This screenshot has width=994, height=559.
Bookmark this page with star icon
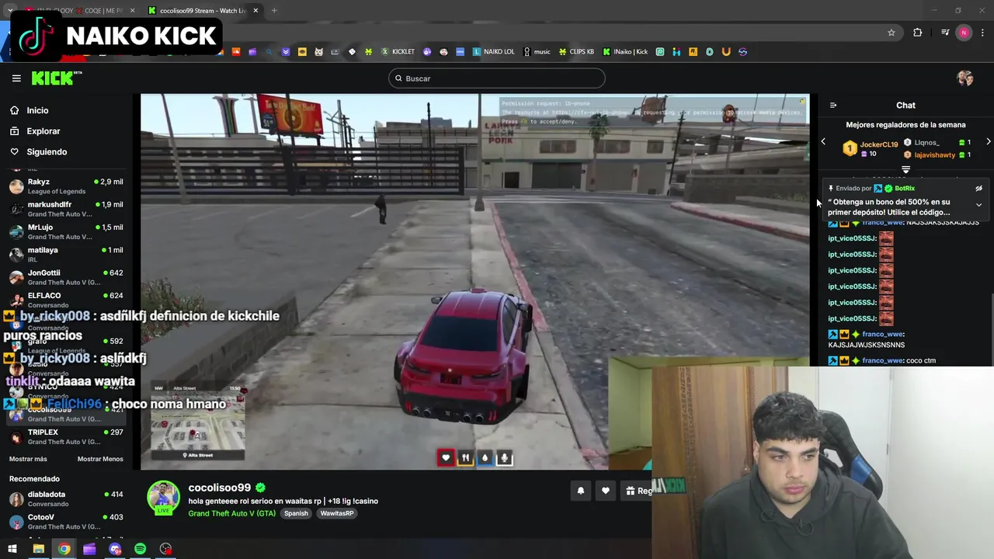coord(891,33)
